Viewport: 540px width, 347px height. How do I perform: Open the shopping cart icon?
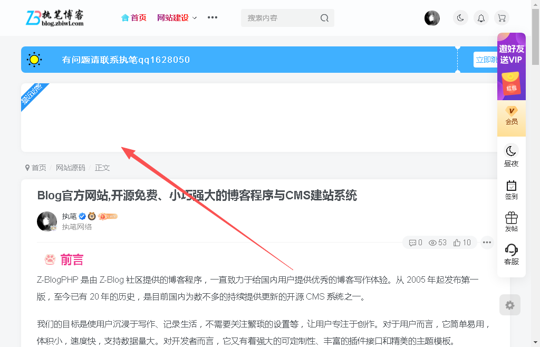[502, 17]
